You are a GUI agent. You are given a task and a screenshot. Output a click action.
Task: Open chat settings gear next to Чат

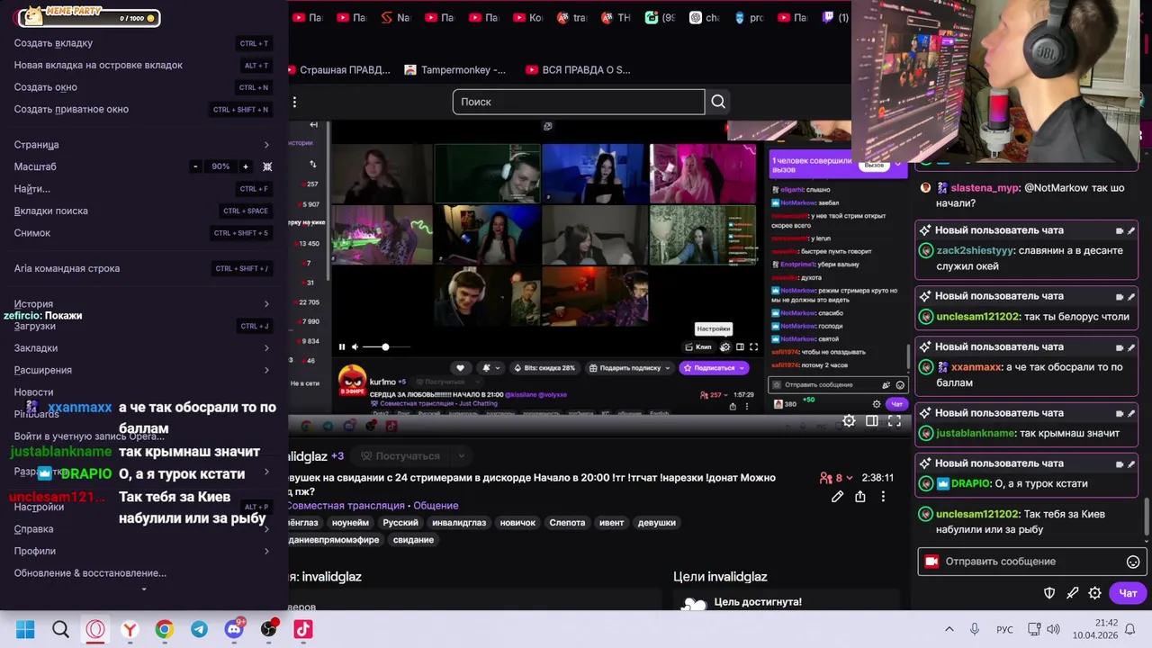coord(1095,593)
